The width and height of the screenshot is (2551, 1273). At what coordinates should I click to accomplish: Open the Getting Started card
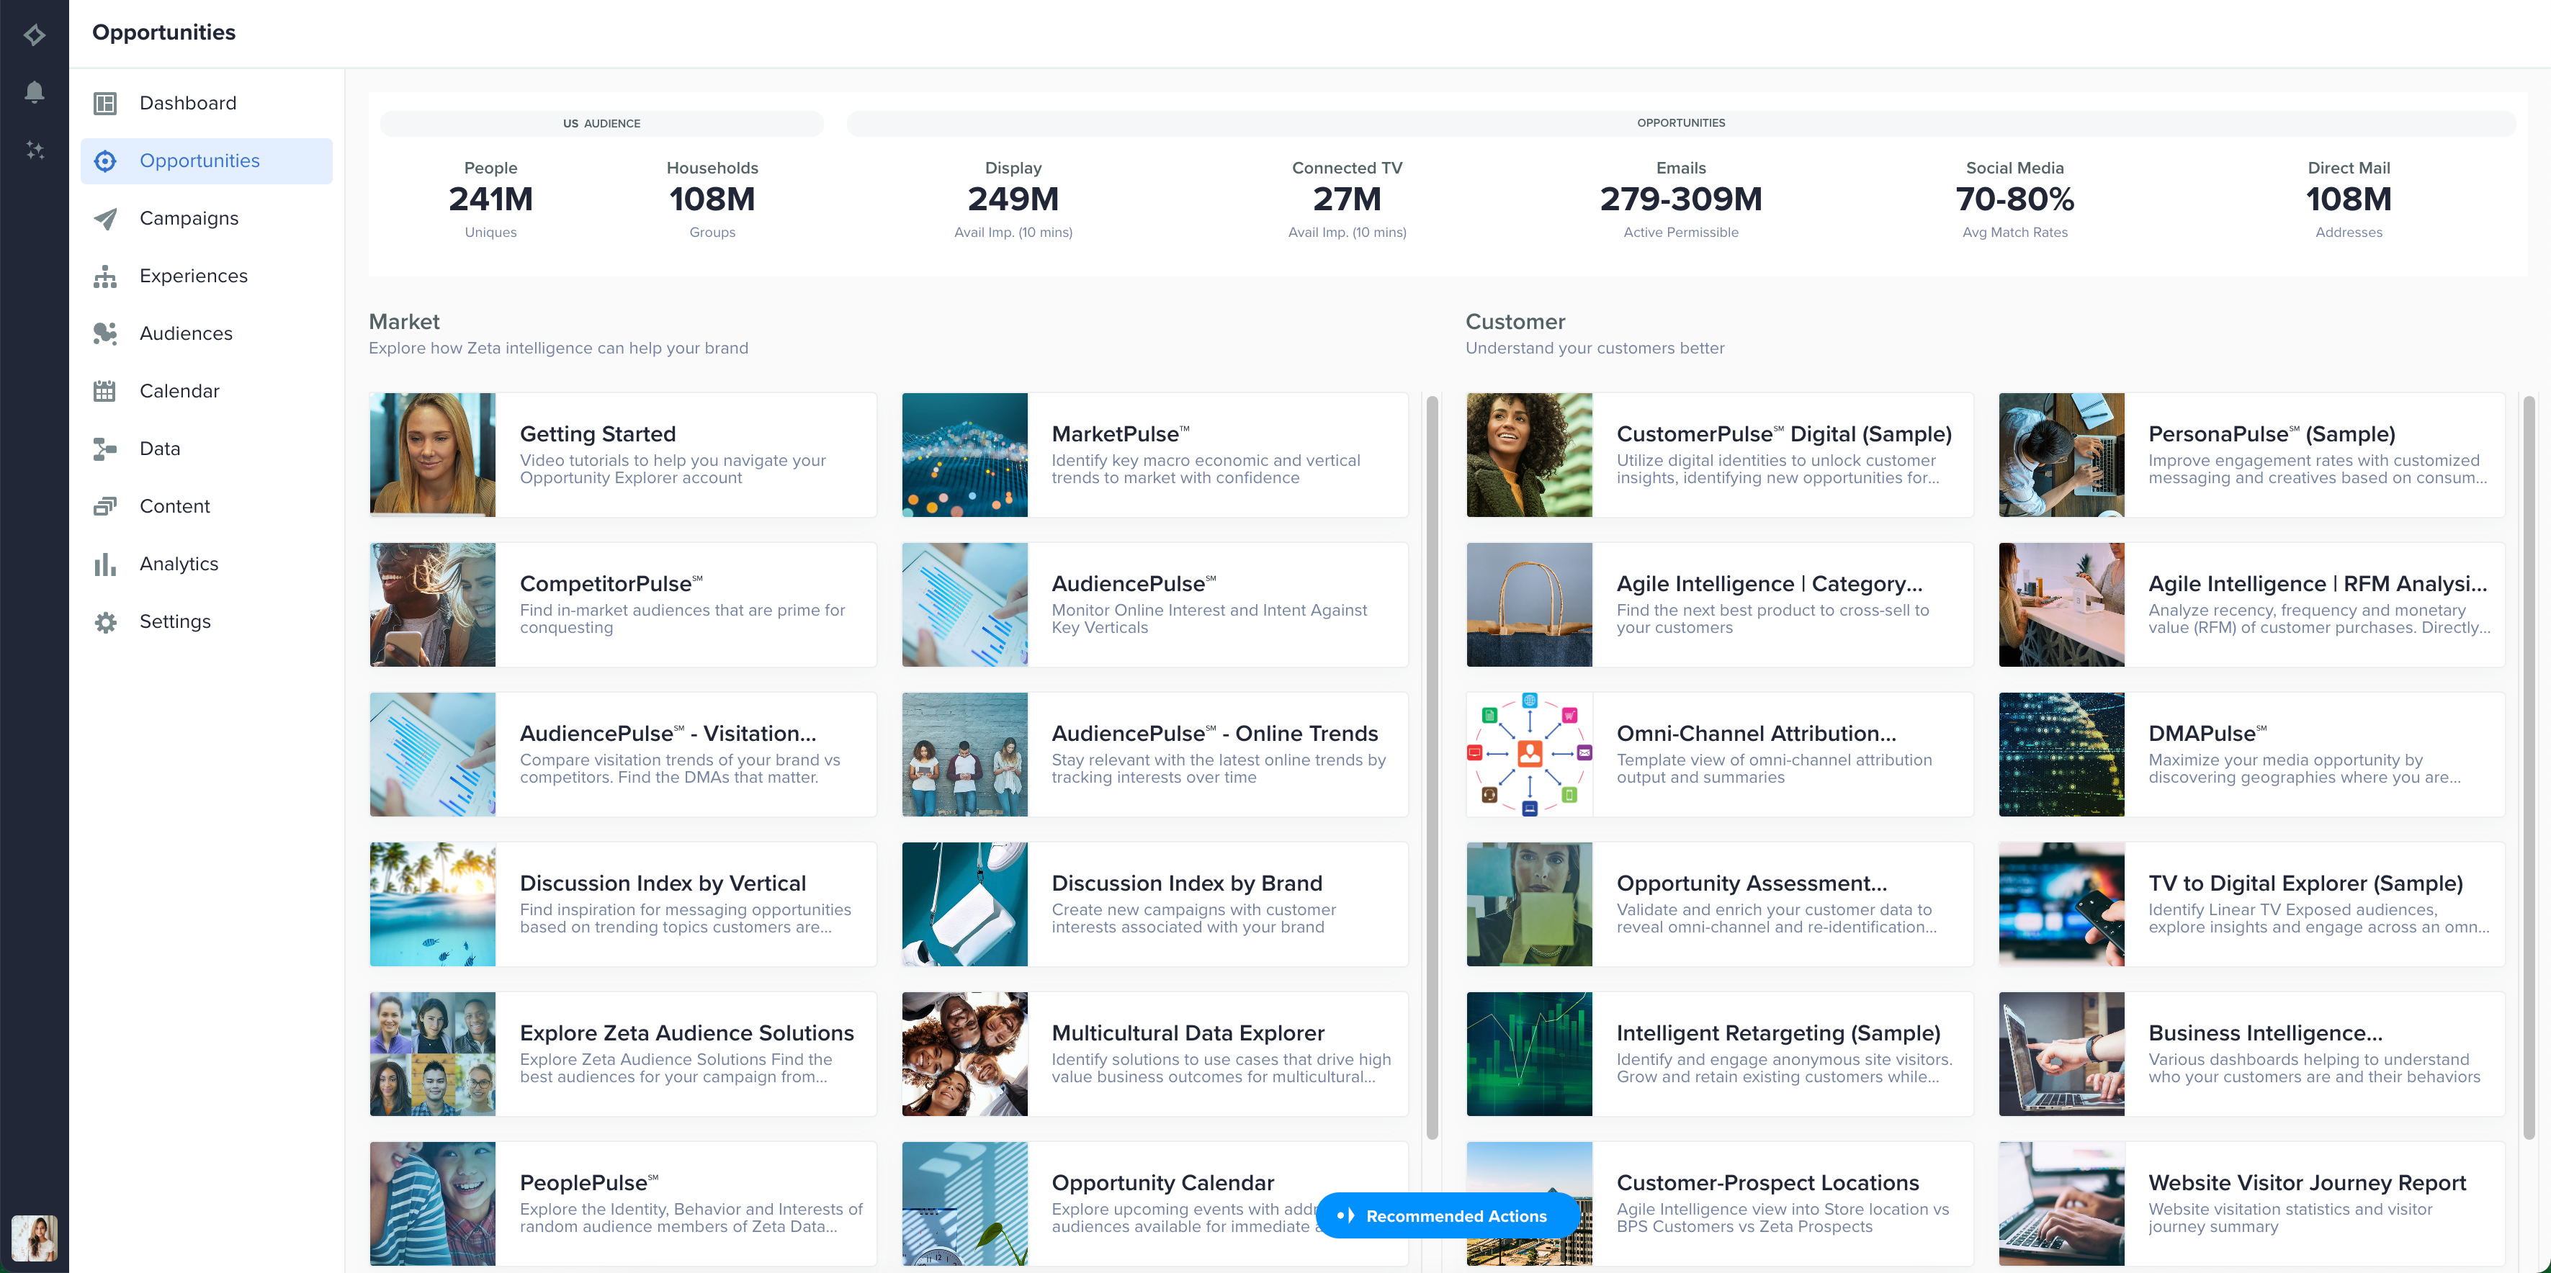623,454
